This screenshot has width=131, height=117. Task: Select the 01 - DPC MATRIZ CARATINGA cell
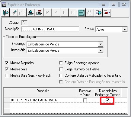[x=43, y=100]
